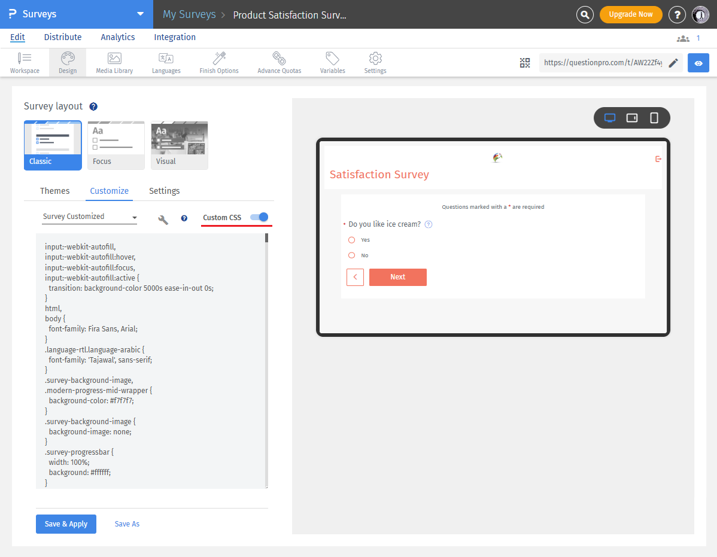Click the Save & Apply button
The height and width of the screenshot is (557, 717).
(x=66, y=523)
